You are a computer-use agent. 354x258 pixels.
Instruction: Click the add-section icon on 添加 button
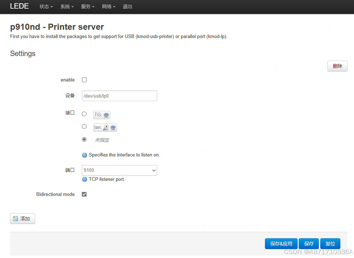click(x=15, y=218)
